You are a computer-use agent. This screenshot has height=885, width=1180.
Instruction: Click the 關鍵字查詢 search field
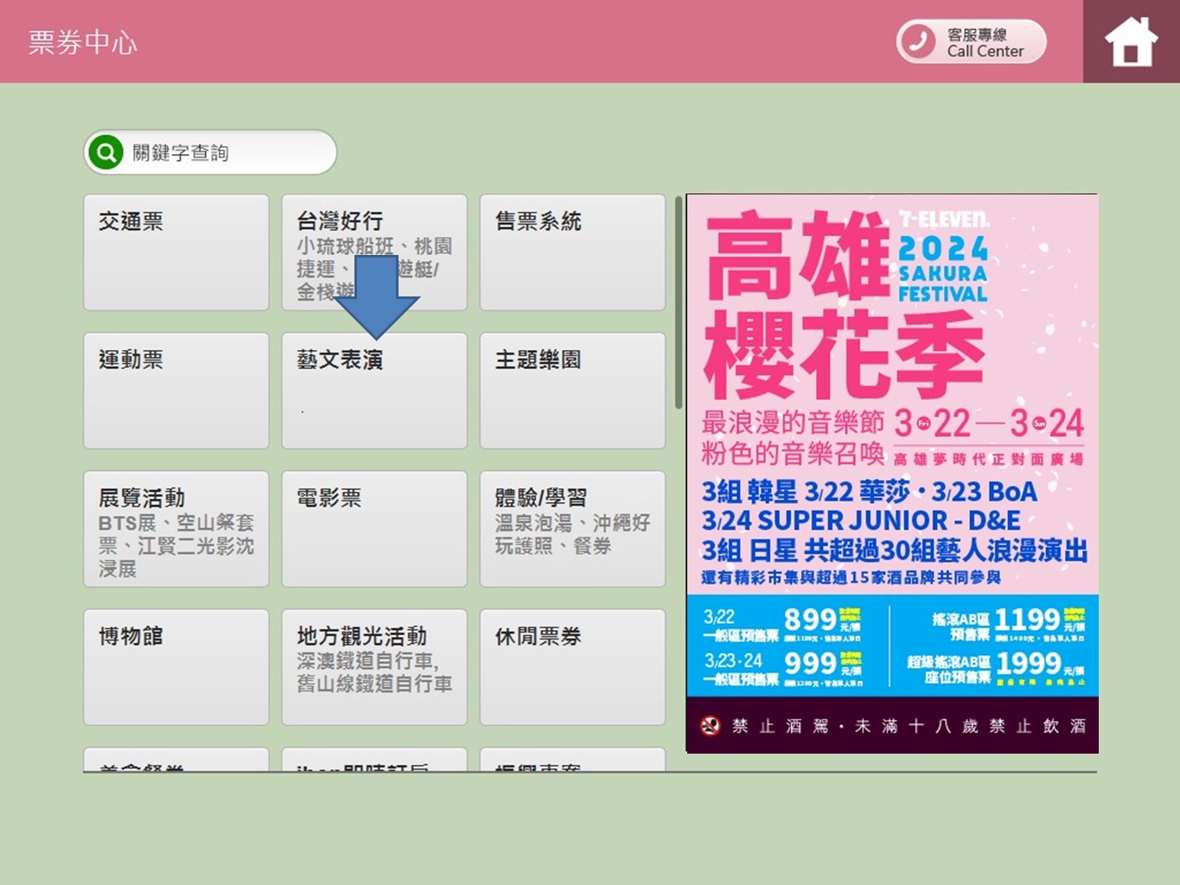click(x=229, y=153)
